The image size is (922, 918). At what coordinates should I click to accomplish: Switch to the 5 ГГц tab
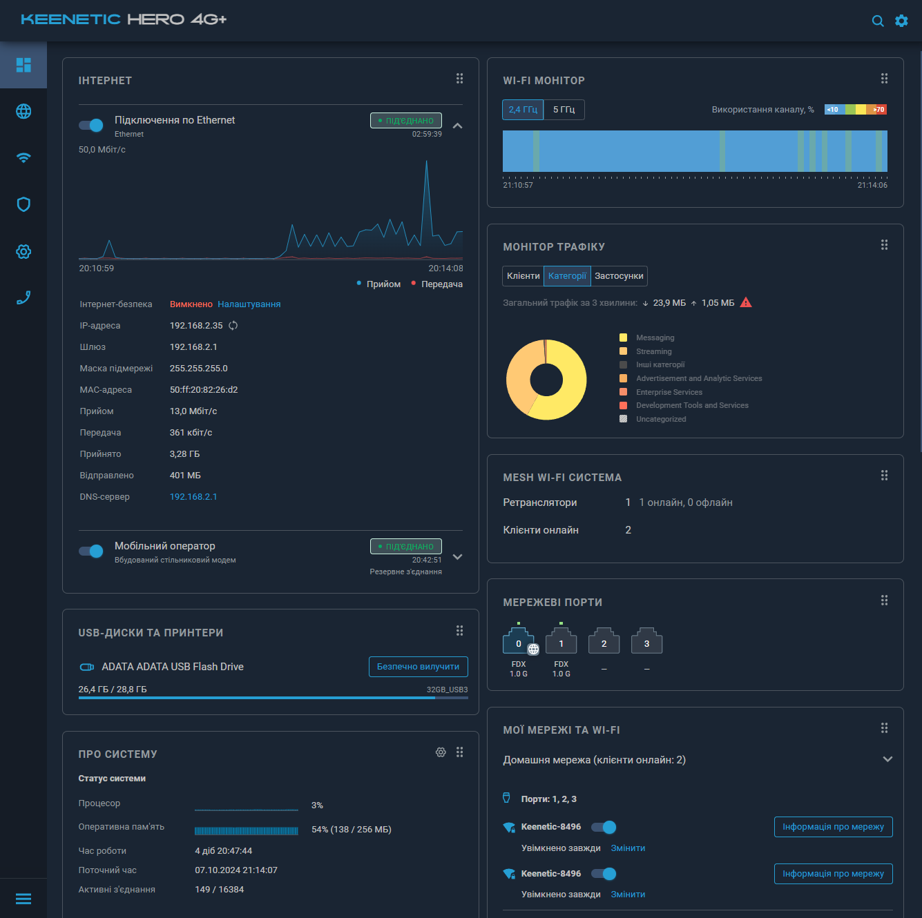click(564, 109)
